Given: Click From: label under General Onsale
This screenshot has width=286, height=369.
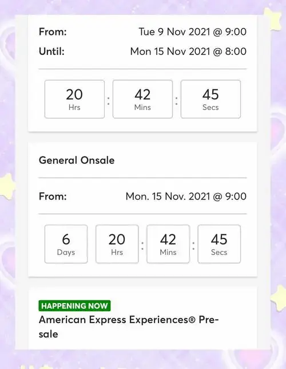Looking at the screenshot, I should click(x=53, y=197).
